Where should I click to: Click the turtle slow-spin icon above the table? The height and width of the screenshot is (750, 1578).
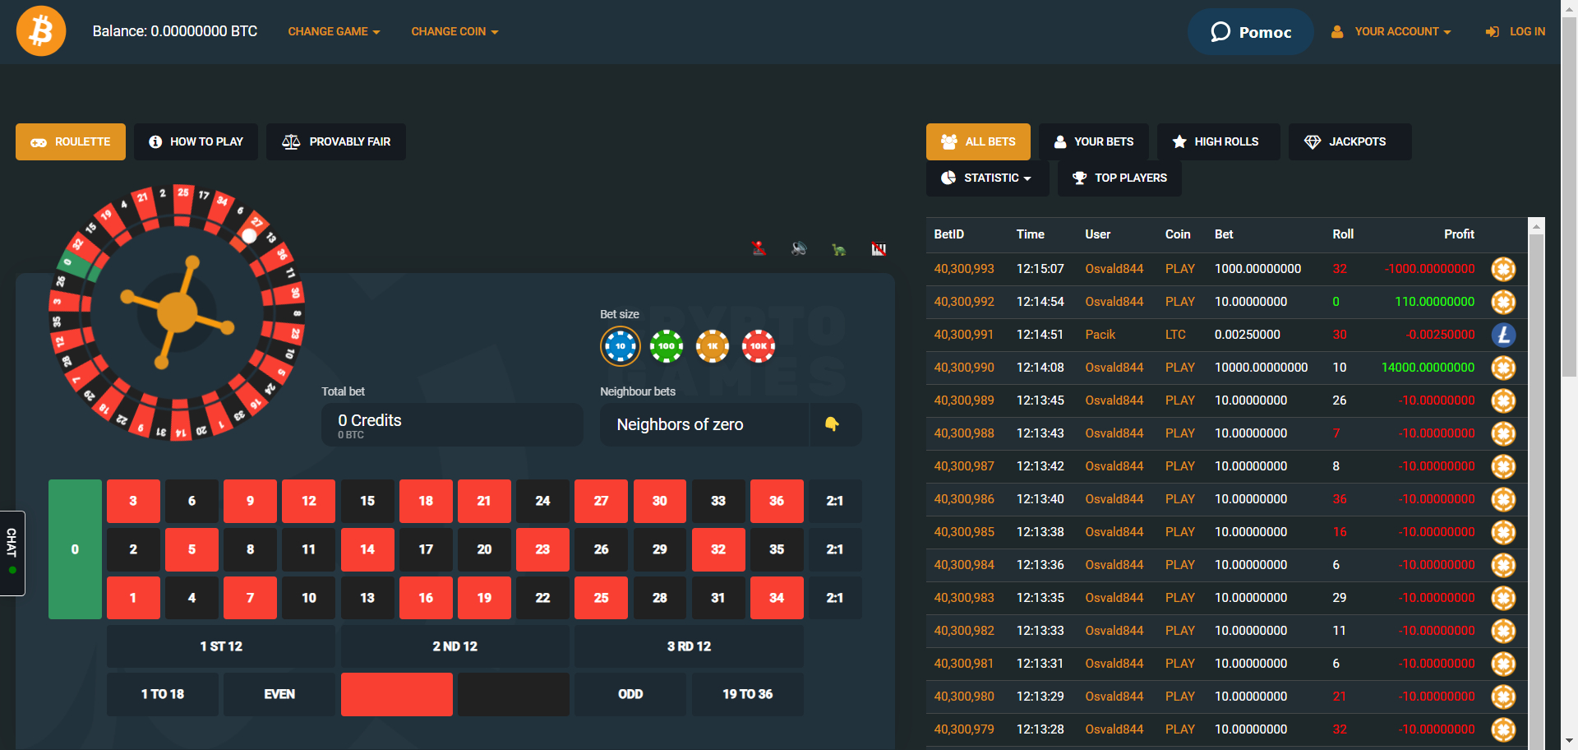pos(840,249)
